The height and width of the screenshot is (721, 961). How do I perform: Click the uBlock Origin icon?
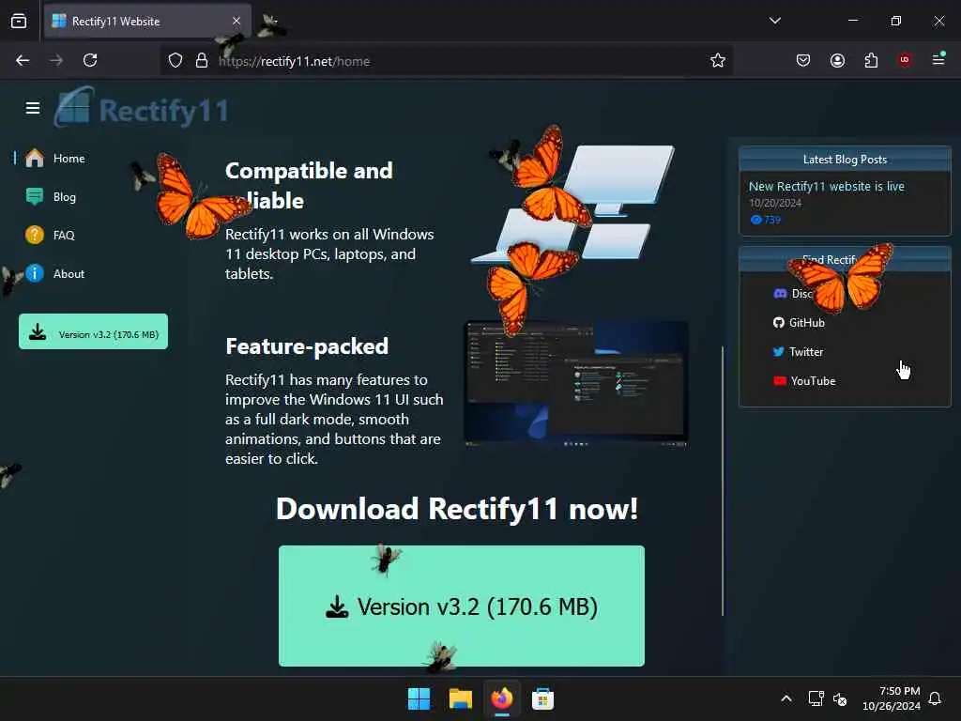(905, 60)
